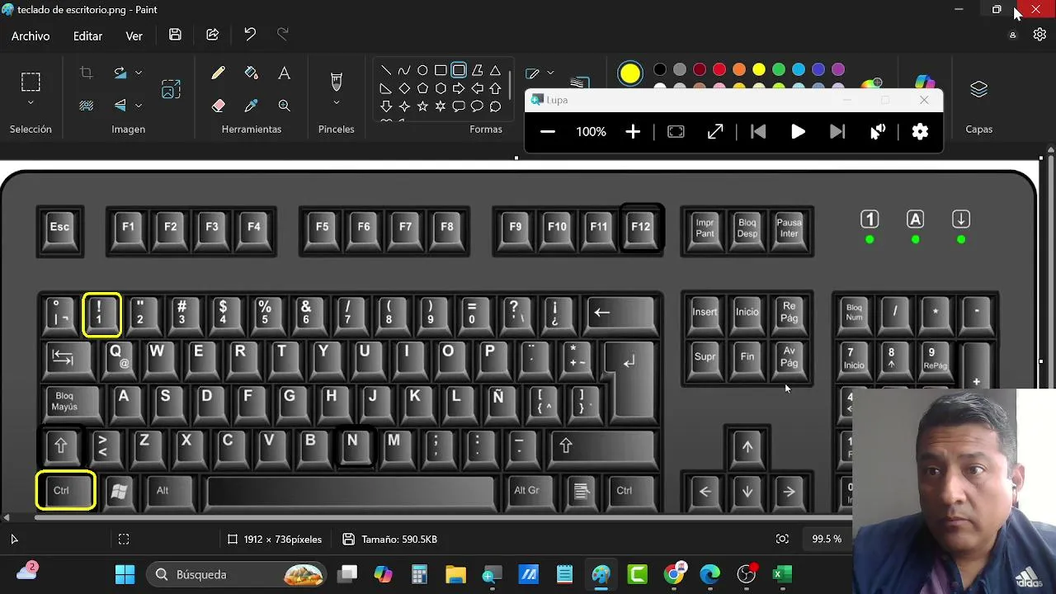Open the Capas layers panel
Screen dimensions: 1056x594
point(978,89)
